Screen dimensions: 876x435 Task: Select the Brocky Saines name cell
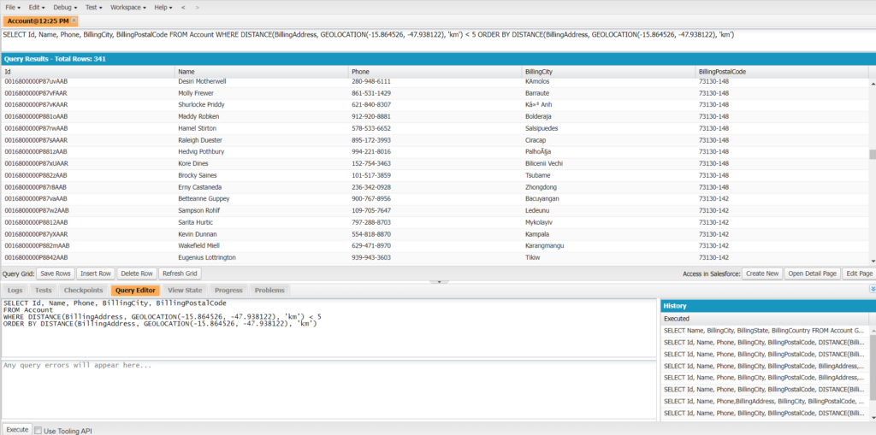262,175
